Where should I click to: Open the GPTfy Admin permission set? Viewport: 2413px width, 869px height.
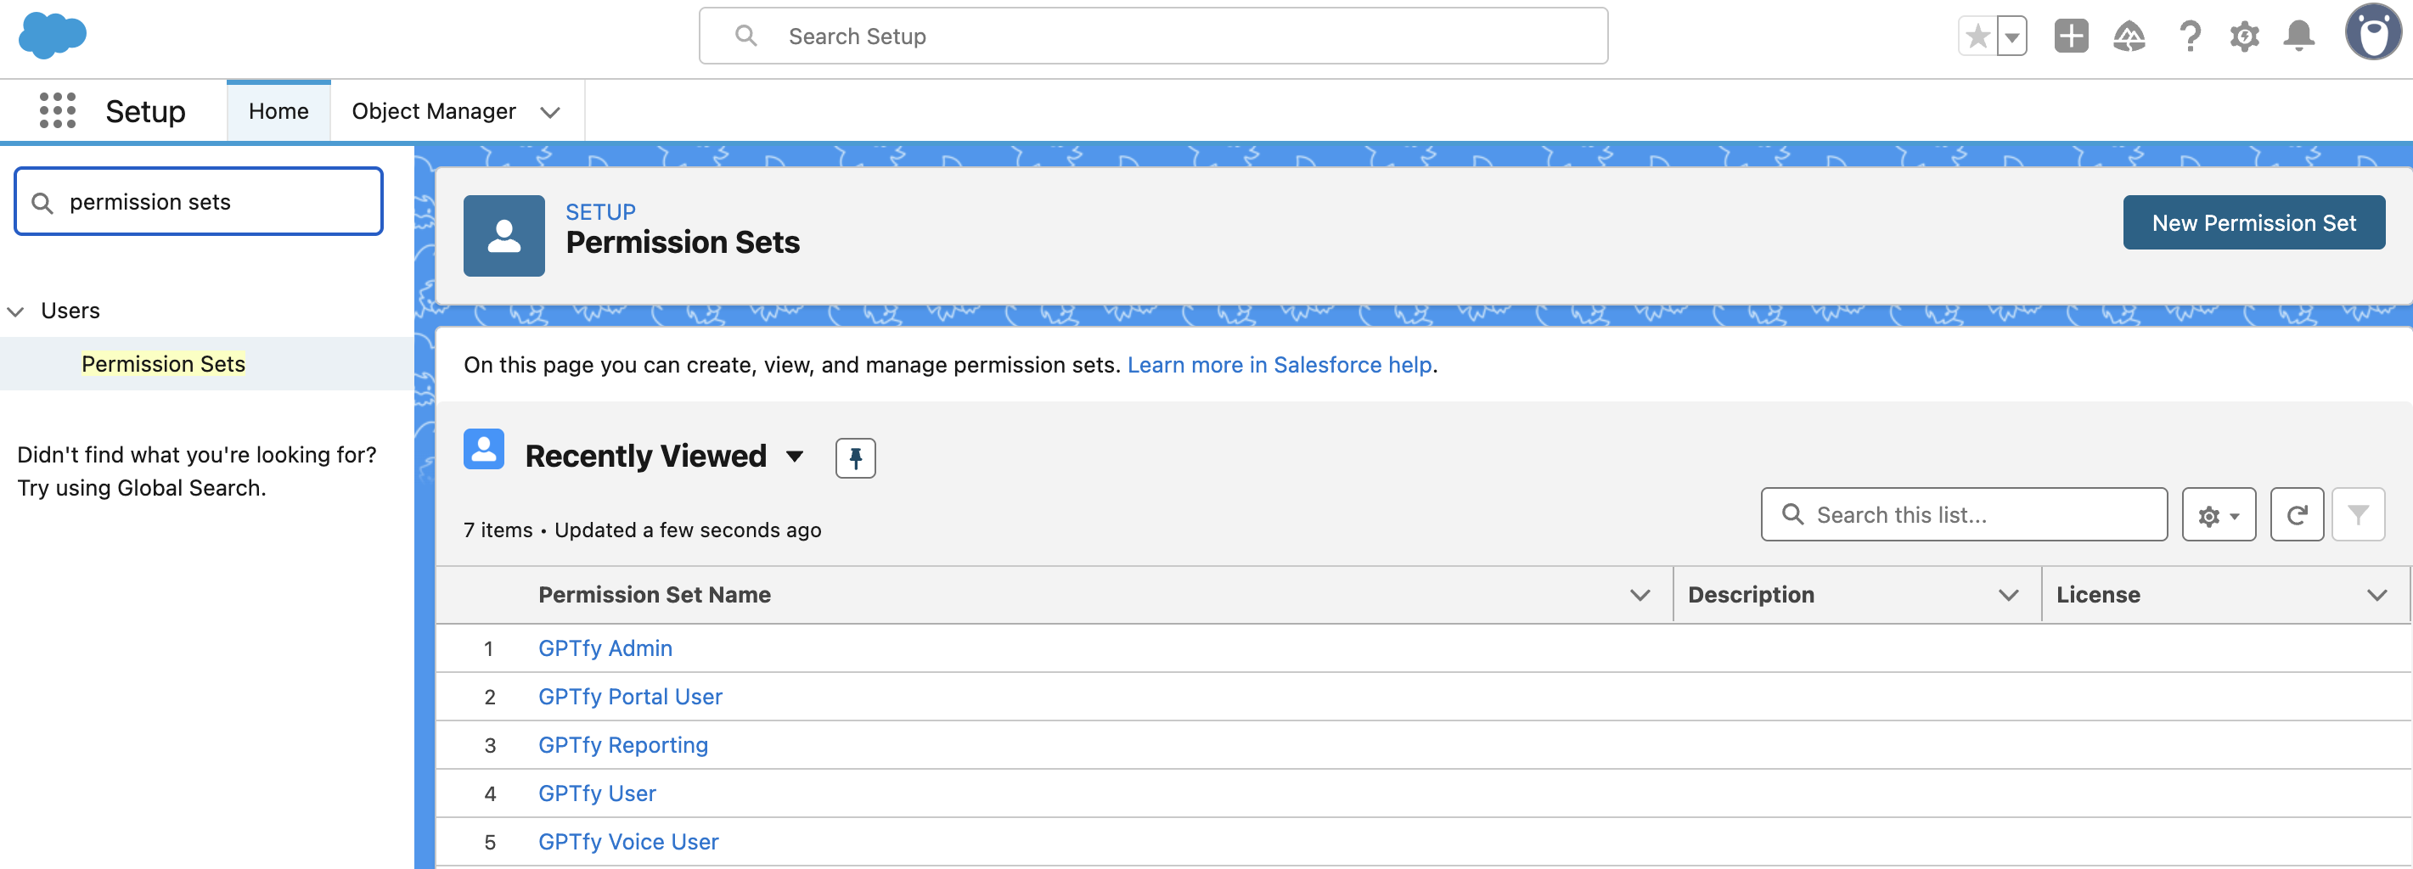[605, 648]
